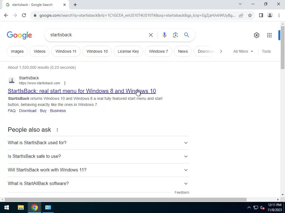Click the browser forward arrow
The image size is (285, 213).
(x=15, y=16)
